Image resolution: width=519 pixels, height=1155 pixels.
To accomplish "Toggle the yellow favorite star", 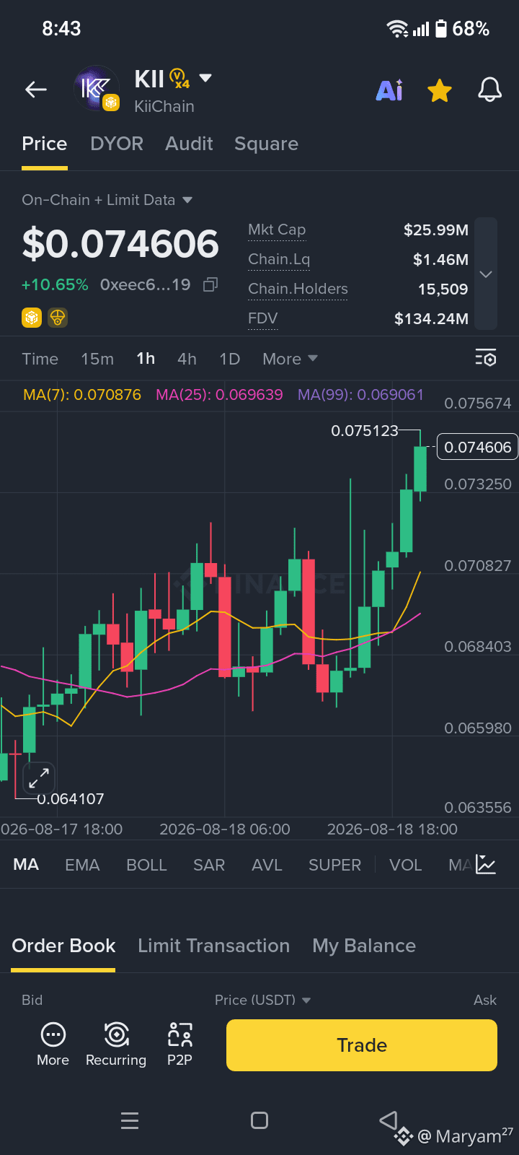I will 439,90.
